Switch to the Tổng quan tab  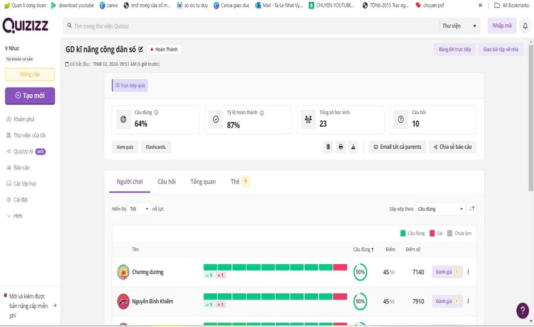point(203,181)
